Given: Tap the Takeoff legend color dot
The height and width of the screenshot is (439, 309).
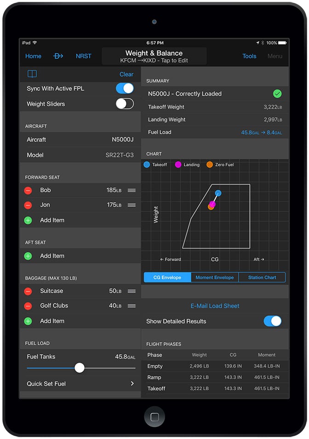Looking at the screenshot, I should click(x=147, y=164).
